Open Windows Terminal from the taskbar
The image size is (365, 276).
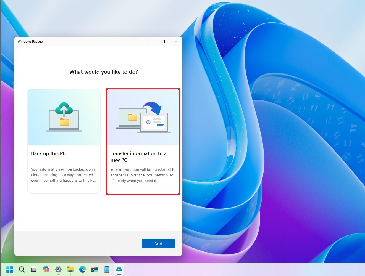(94, 269)
